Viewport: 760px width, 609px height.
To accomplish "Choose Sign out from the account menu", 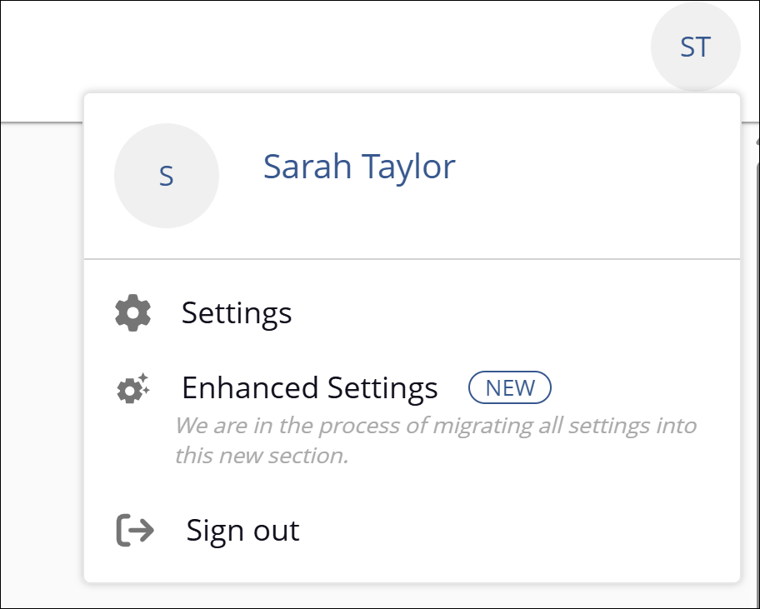I will tap(242, 531).
